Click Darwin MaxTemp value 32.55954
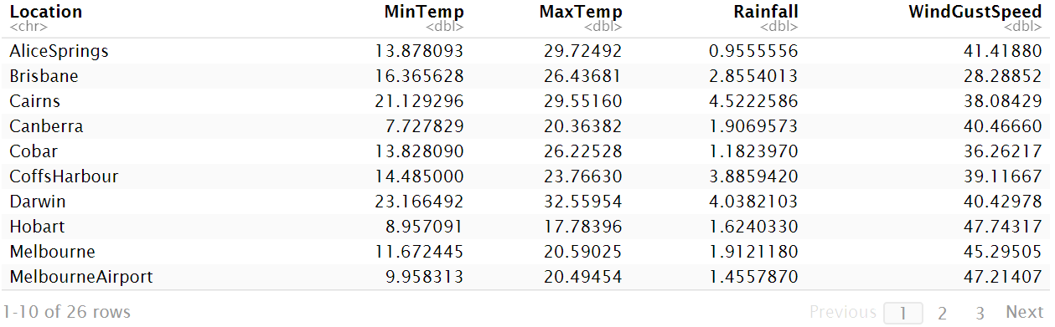The image size is (1055, 327). [578, 202]
